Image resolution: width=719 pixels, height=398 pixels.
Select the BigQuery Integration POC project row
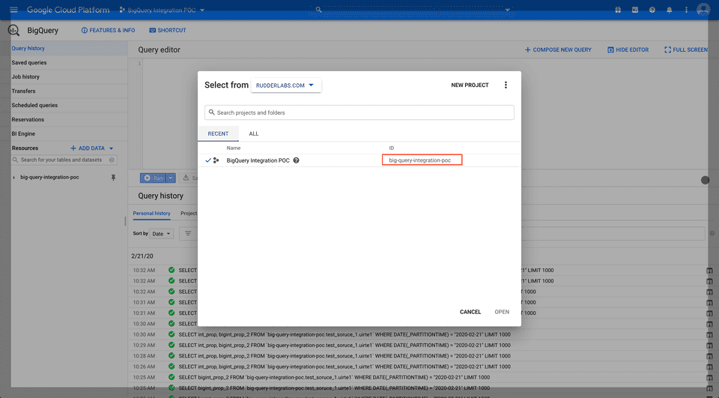click(258, 160)
